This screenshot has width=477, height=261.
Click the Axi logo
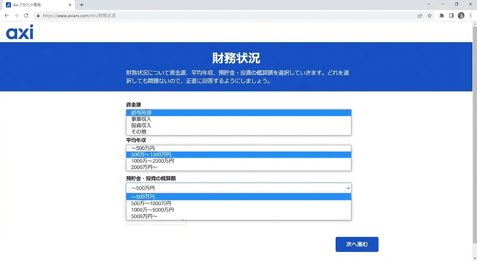click(x=20, y=32)
